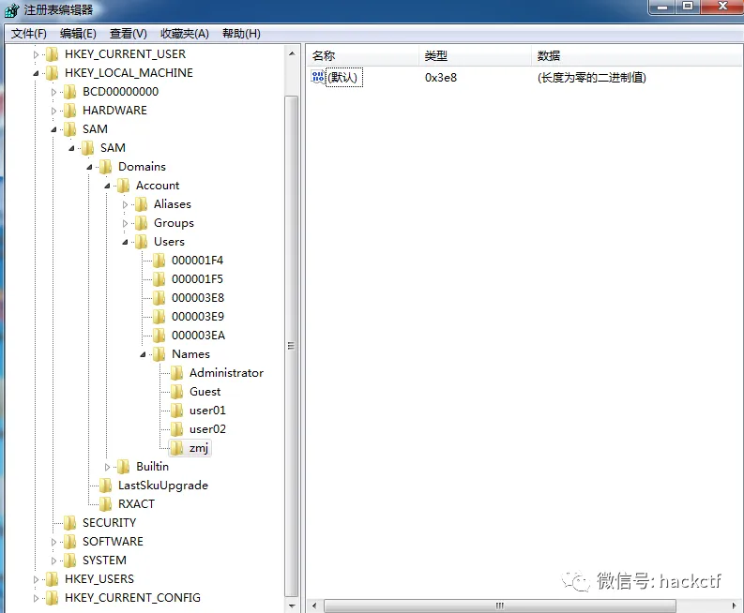Click the Users folder icon

coord(141,242)
